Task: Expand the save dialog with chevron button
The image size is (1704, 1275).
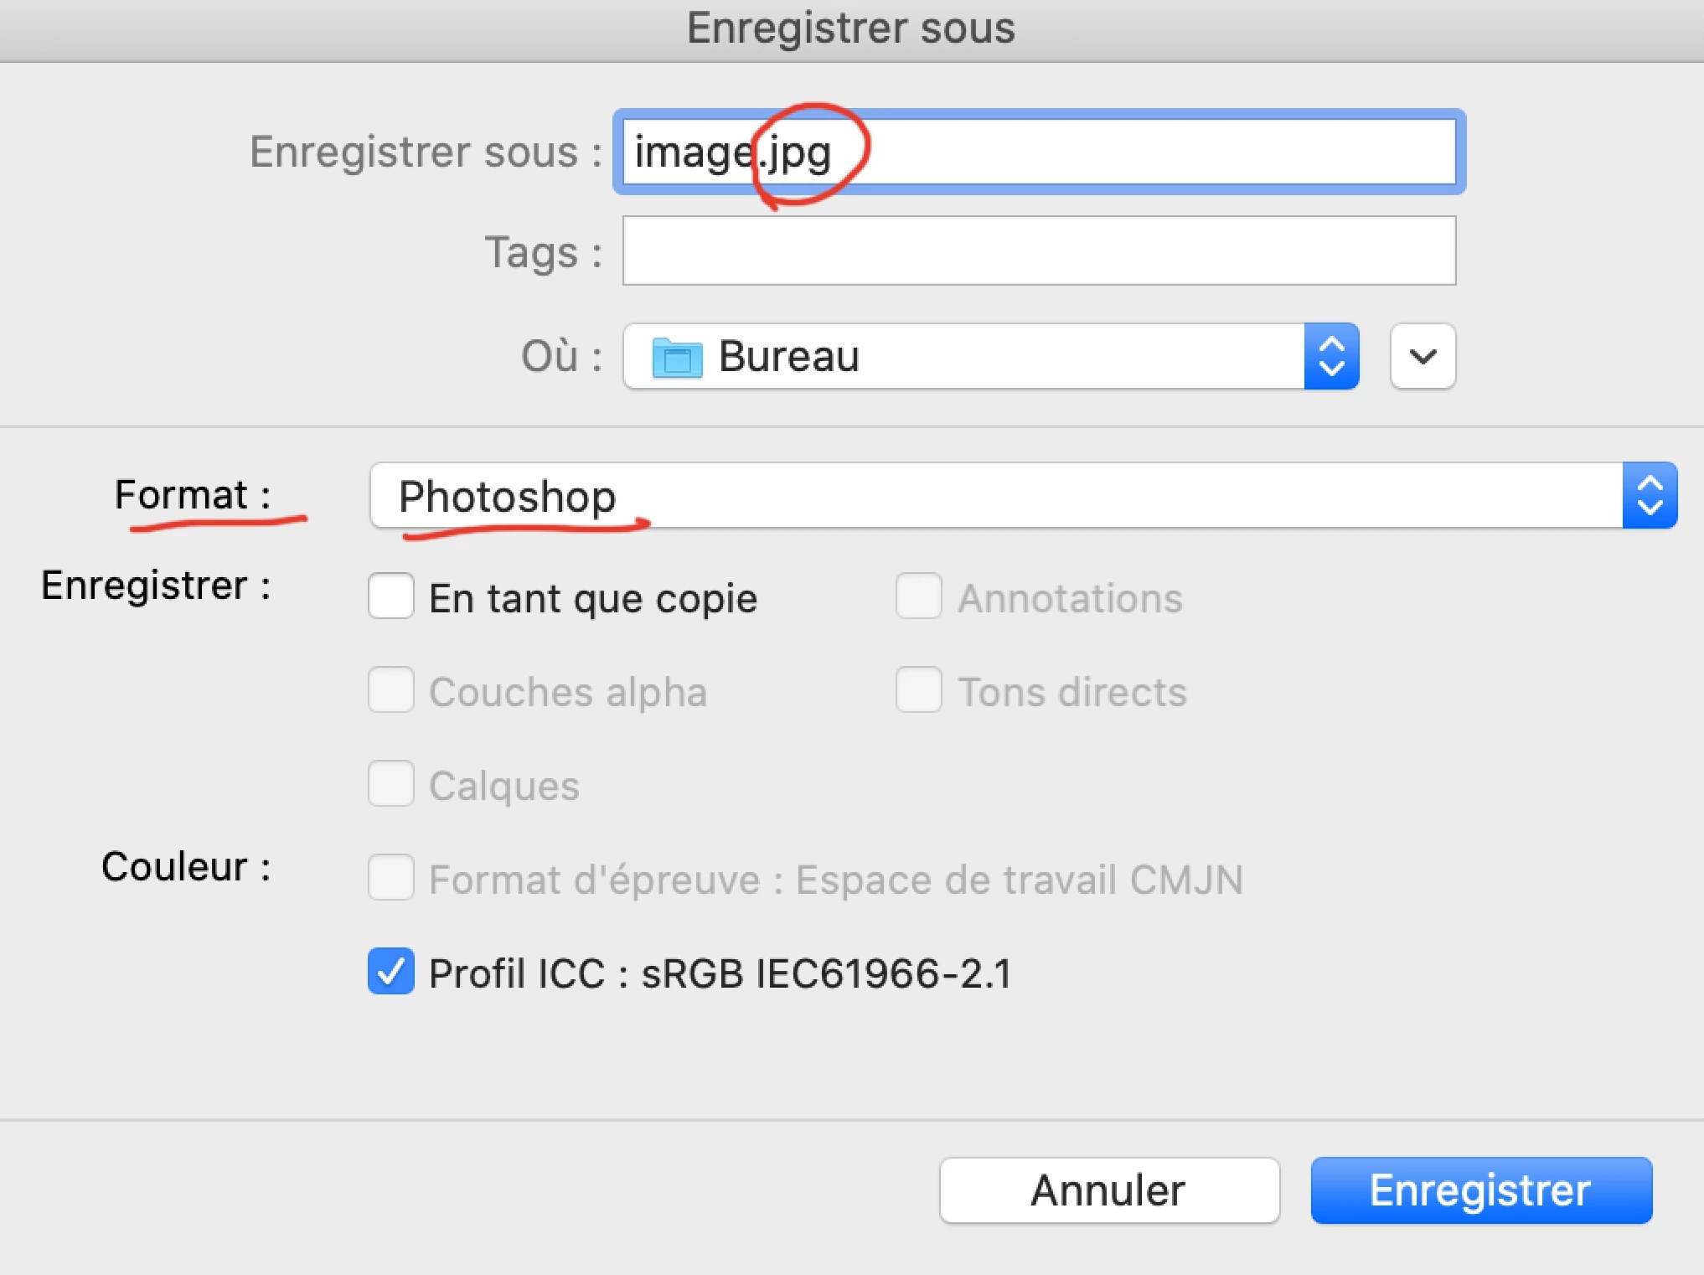Action: coord(1423,357)
